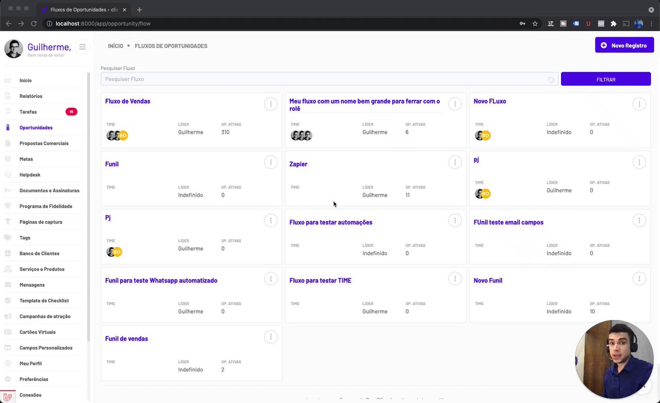Select the Fluxos de Oportunidades browser tab
Screen dimensions: 660x403
click(x=84, y=10)
